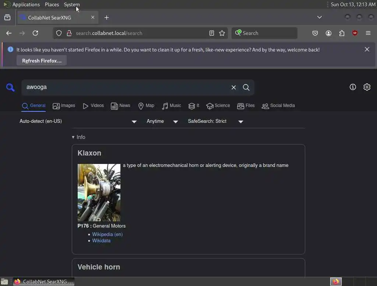The height and width of the screenshot is (286, 377).
Task: Go back with browser back arrow
Action: (9, 33)
